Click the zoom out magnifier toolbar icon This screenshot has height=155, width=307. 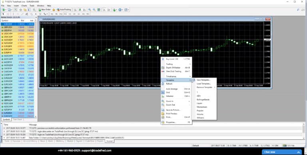94,10
